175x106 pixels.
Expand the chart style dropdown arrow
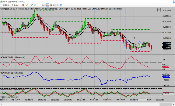click(x=25, y=5)
